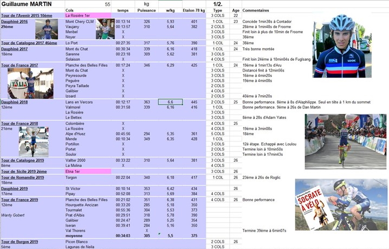The height and width of the screenshot is (249, 389).
Task: Select the Concède 1min38s à Contador comment
Action: (x=267, y=22)
